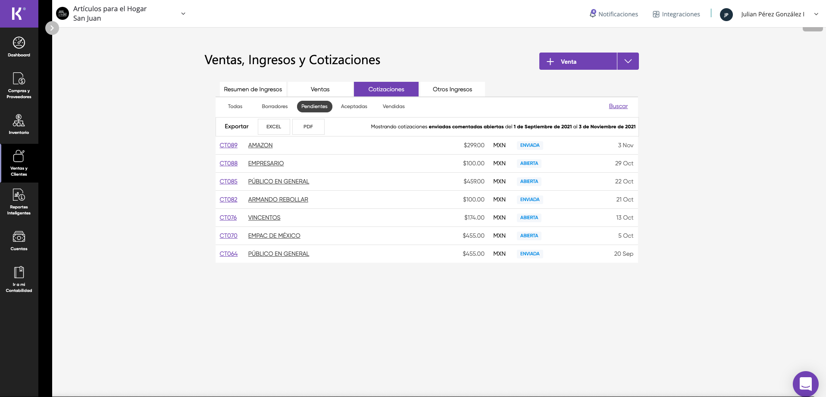Export quotes to EXCEL
Screen dimensions: 826x397
pos(274,127)
